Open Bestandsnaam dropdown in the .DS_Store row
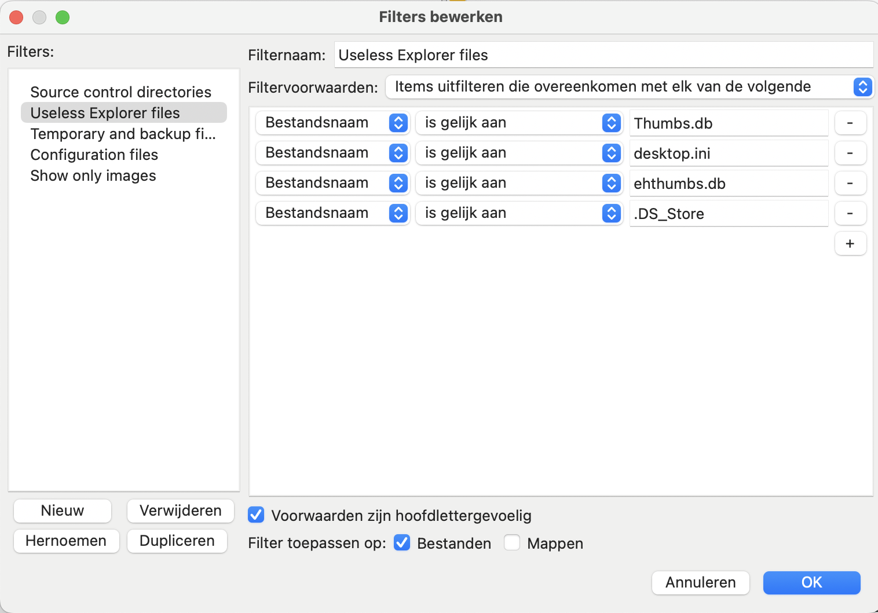 (x=332, y=213)
